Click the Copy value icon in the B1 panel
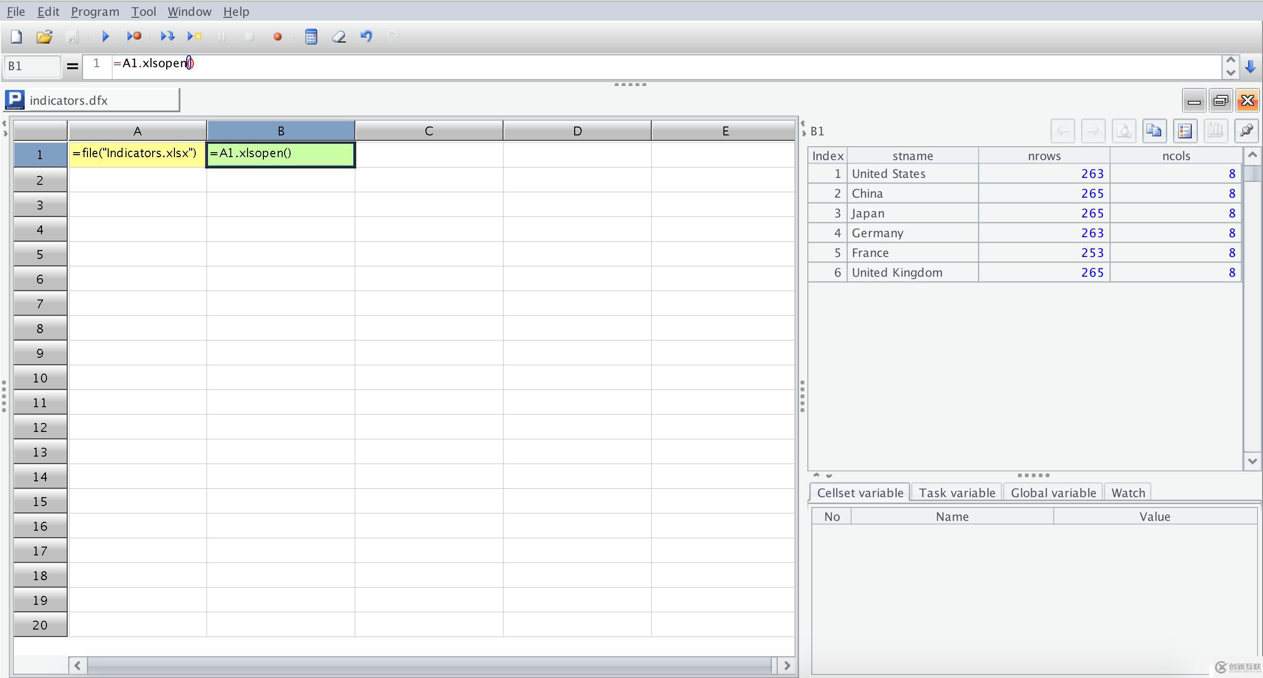 pos(1154,131)
